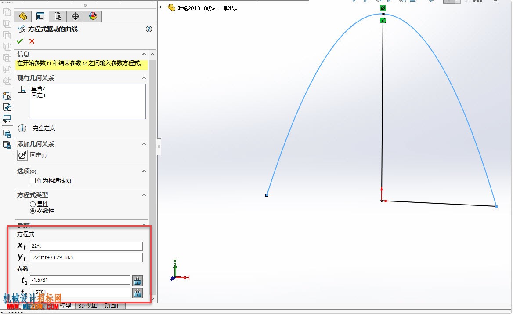Switch to the PropertyManager tab
Viewport: 513px width, 315px height.
(x=40, y=16)
